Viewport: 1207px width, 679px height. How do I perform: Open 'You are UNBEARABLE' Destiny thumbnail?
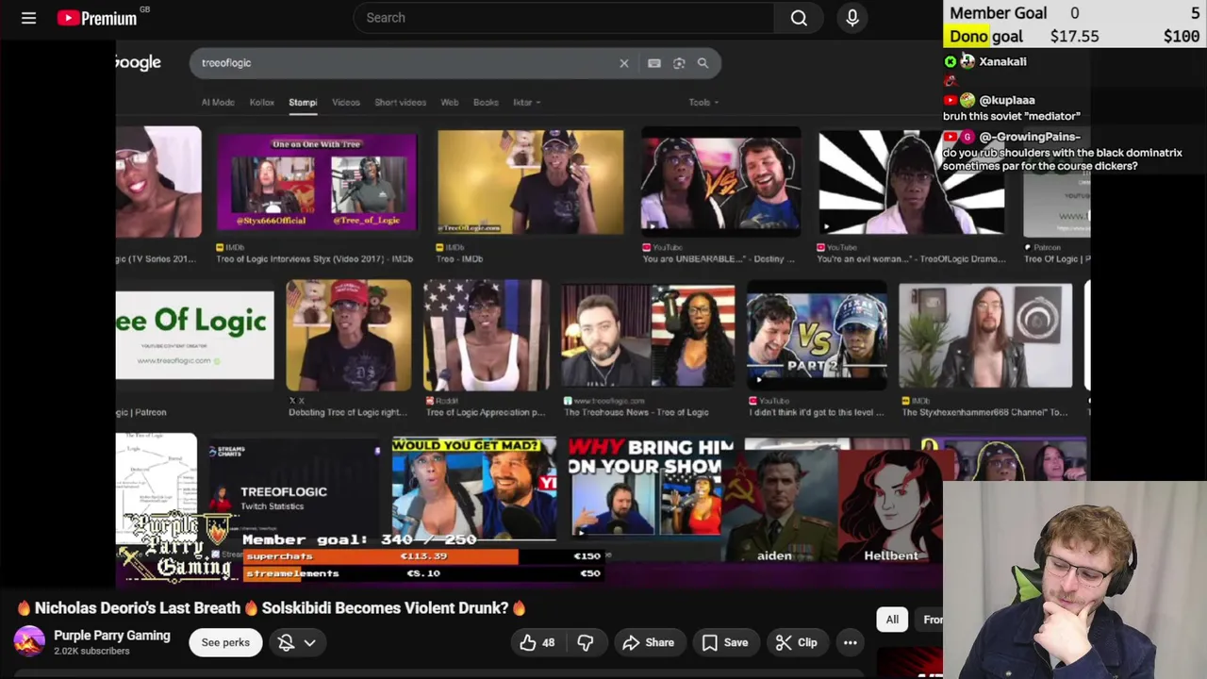[721, 182]
